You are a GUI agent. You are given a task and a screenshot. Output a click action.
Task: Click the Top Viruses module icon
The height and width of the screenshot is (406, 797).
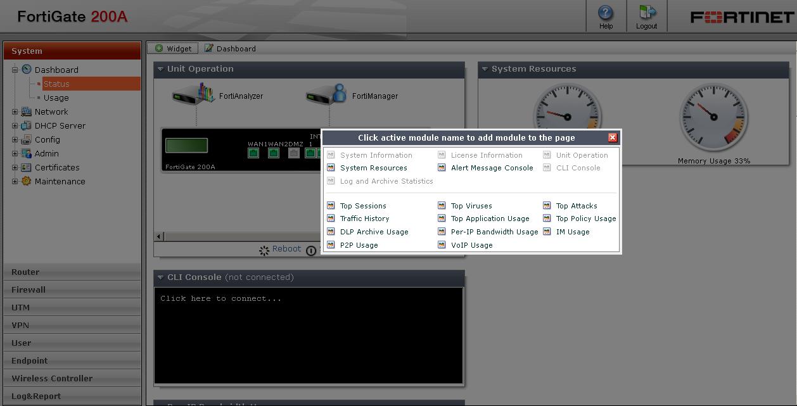[442, 206]
